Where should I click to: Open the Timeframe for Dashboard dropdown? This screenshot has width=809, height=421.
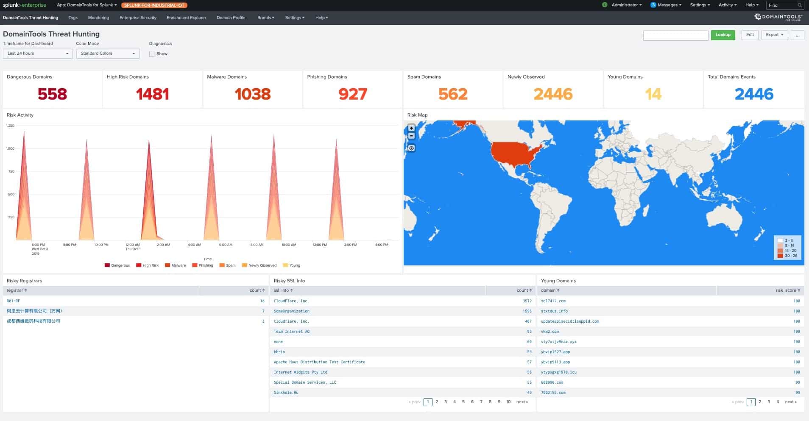[37, 53]
